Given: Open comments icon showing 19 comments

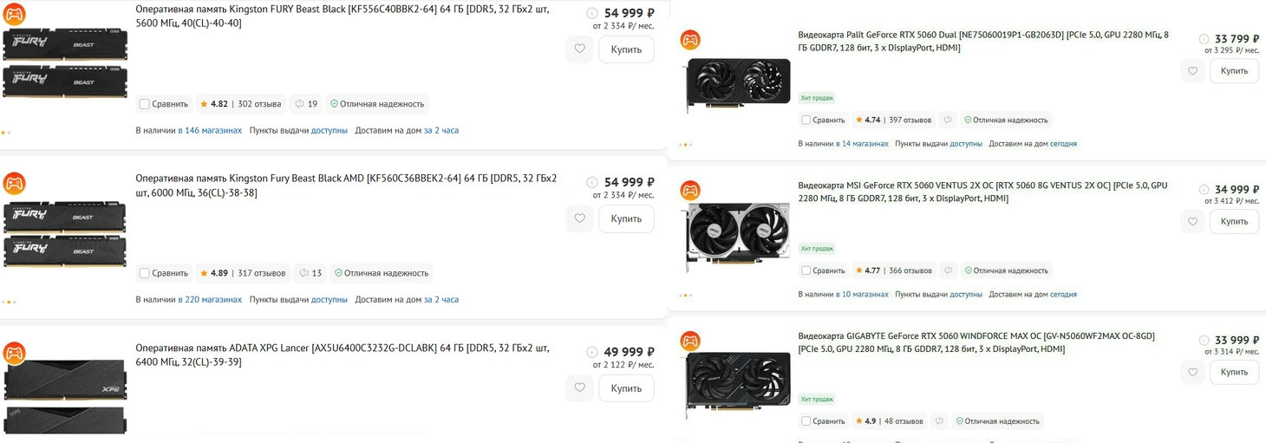Looking at the screenshot, I should pyautogui.click(x=306, y=104).
